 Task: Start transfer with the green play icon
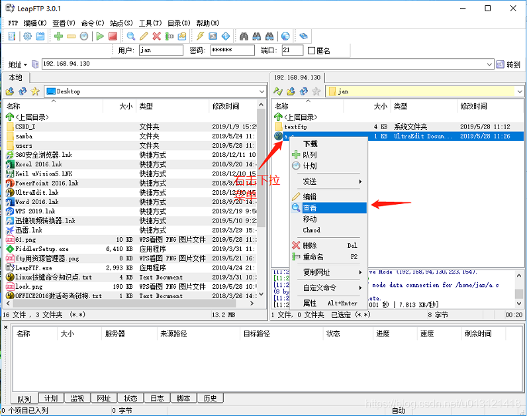[x=100, y=36]
